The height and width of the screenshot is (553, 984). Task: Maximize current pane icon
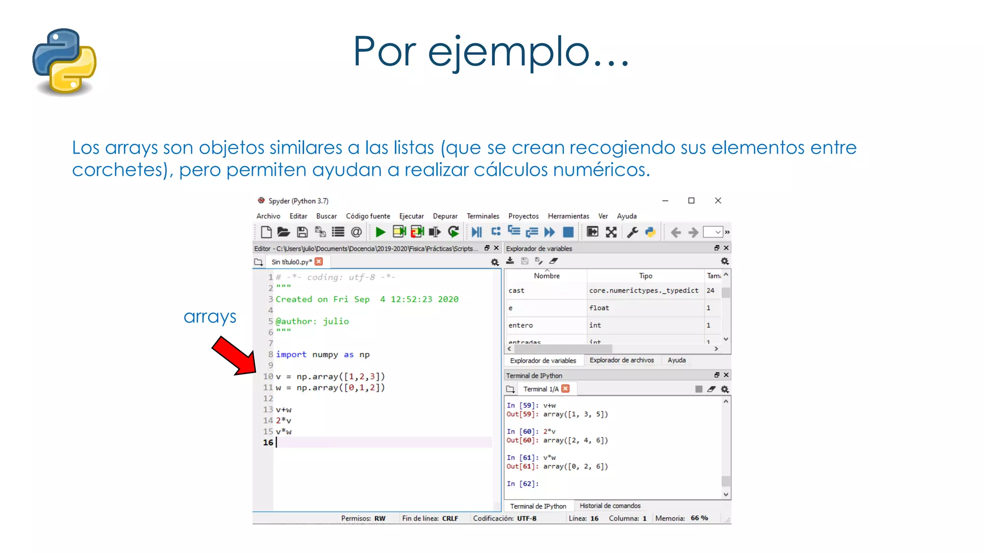coord(593,232)
